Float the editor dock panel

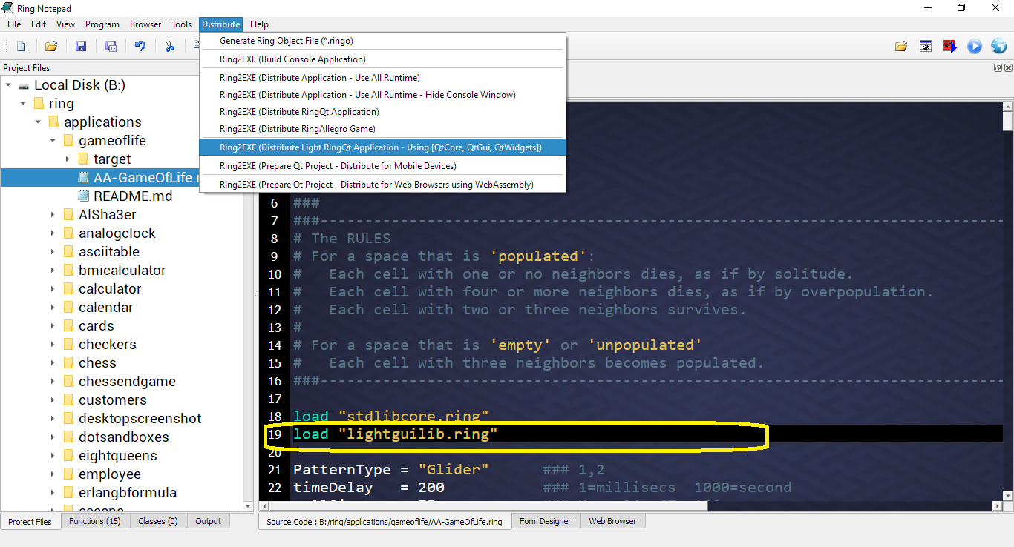tap(998, 67)
